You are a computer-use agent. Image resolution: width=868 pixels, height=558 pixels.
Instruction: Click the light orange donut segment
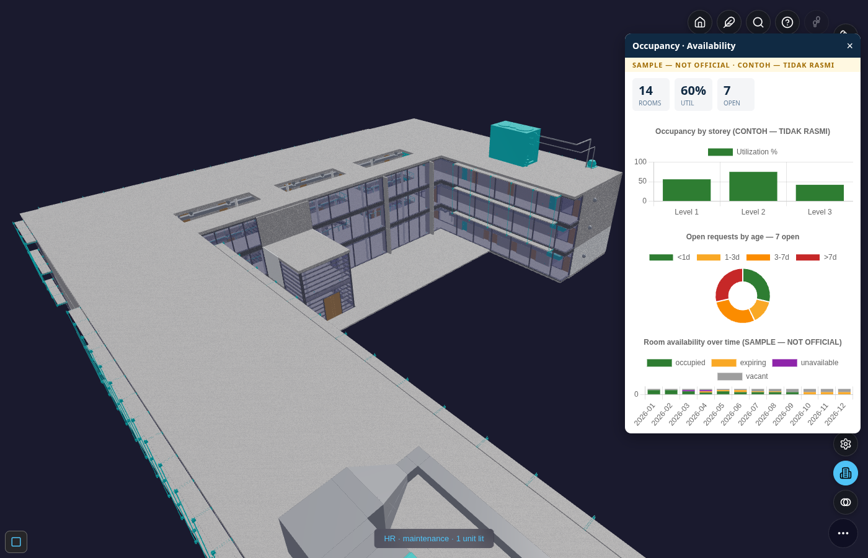click(x=760, y=309)
